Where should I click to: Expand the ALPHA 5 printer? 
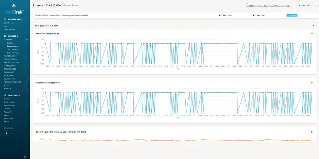coord(27,88)
